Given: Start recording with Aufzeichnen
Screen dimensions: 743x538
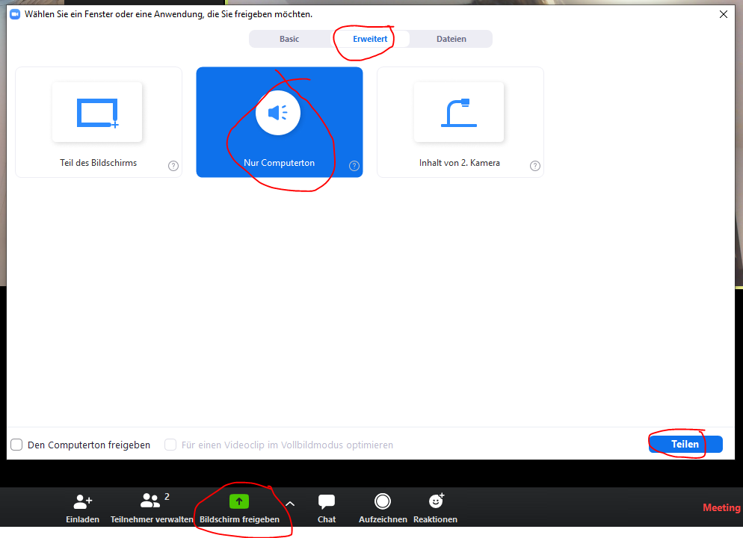Looking at the screenshot, I should point(383,509).
